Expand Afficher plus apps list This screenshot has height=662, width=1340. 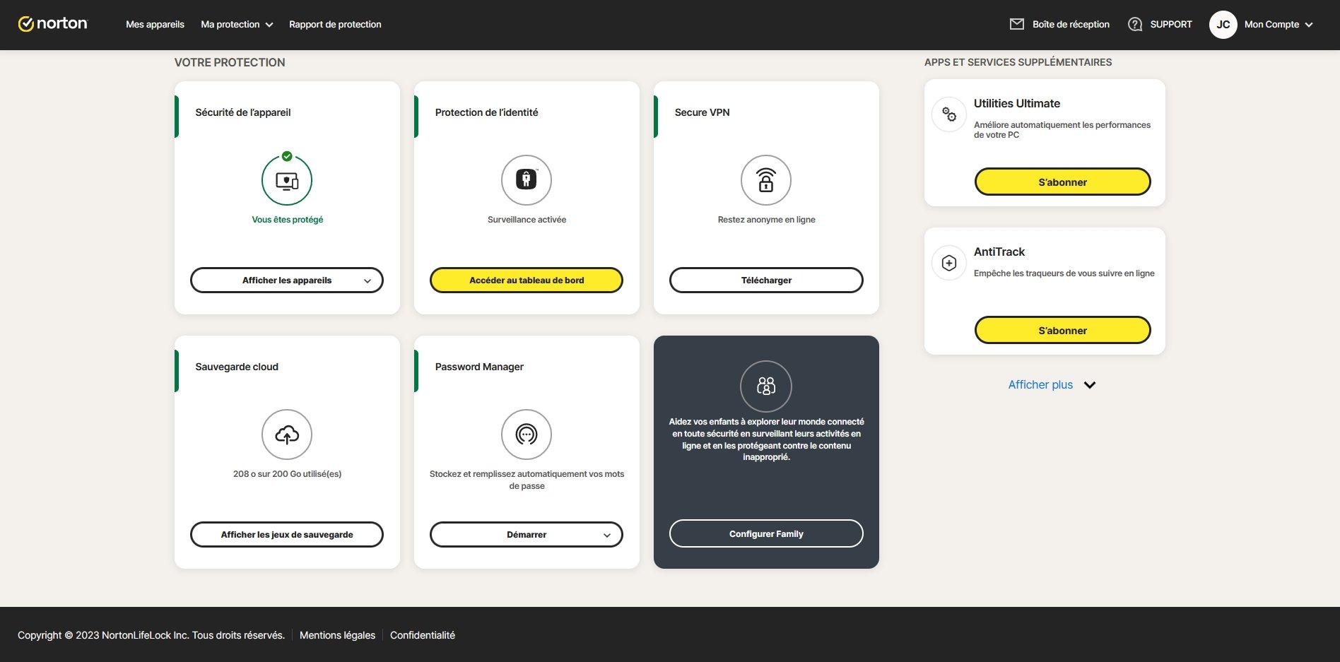tap(1040, 384)
